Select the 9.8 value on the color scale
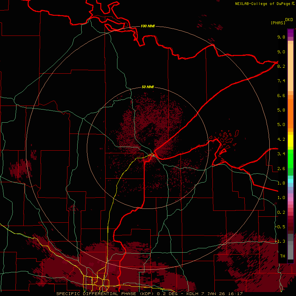This screenshot has width=296, height=296. pos(281,37)
